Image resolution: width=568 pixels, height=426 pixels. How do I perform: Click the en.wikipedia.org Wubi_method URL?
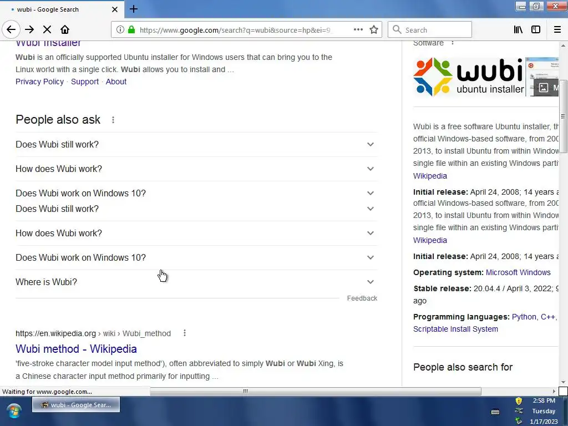[x=93, y=333]
